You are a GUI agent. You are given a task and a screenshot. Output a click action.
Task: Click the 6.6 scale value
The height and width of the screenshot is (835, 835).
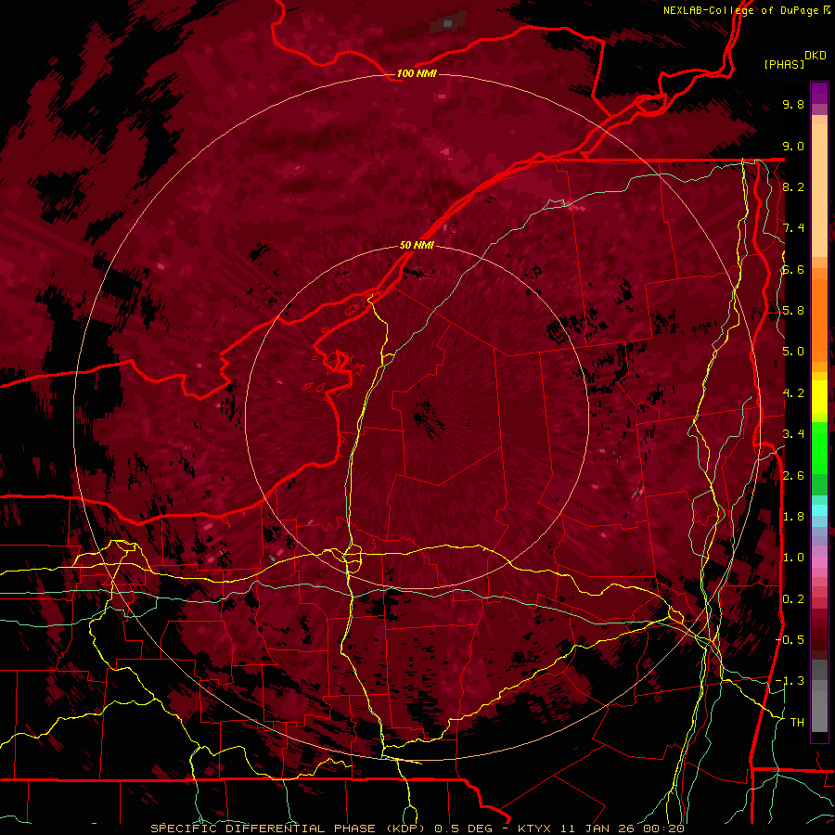coord(793,269)
